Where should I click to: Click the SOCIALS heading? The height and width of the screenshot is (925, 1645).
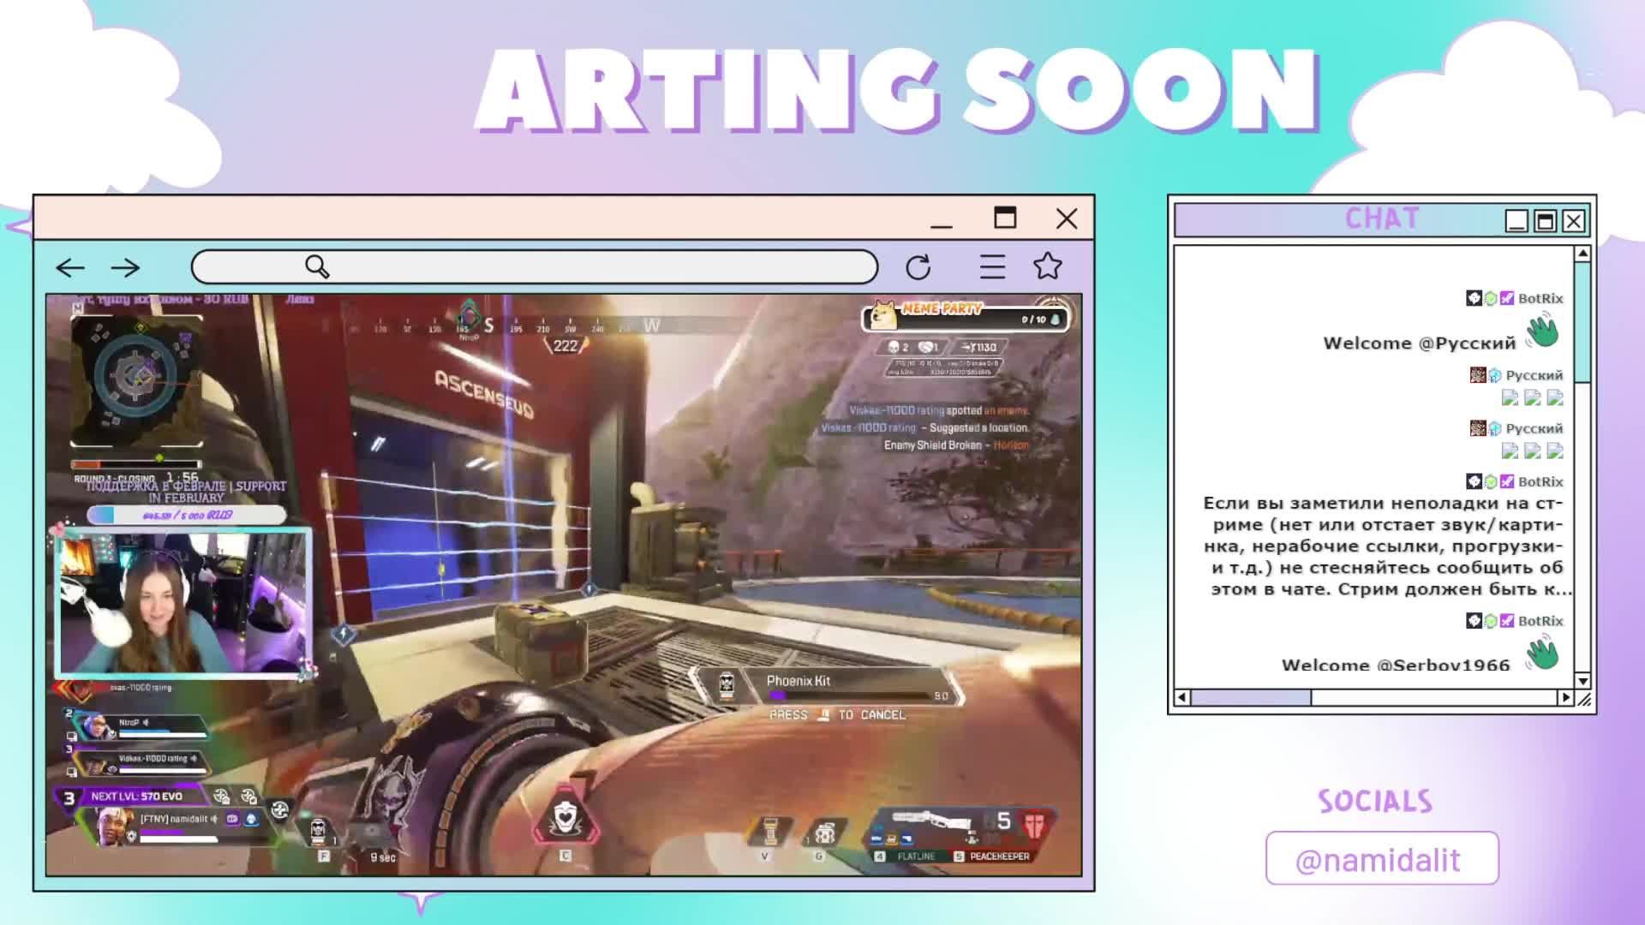point(1375,802)
